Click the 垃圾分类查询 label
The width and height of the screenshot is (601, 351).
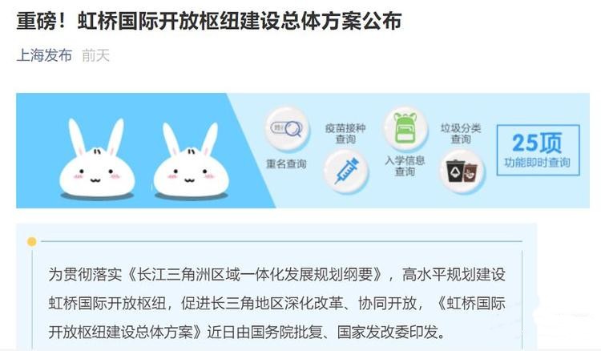coord(461,133)
